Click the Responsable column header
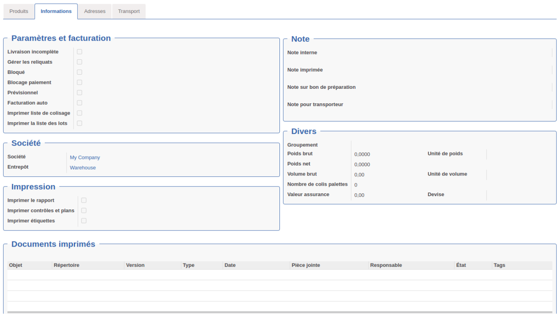Image resolution: width=559 pixels, height=314 pixels. pos(411,265)
